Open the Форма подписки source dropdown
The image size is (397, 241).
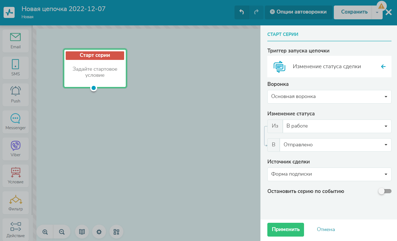pos(329,174)
